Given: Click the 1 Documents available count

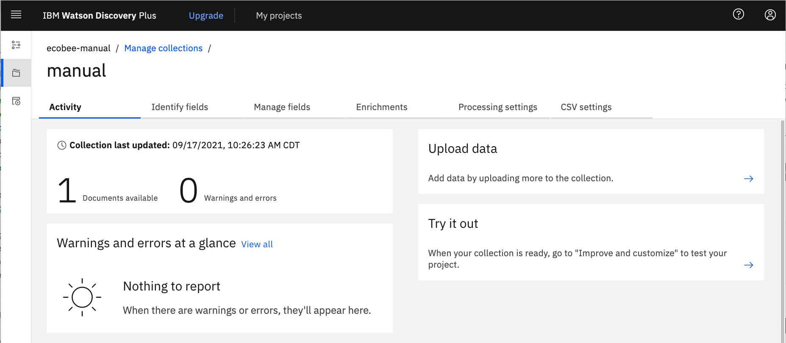Looking at the screenshot, I should click(x=108, y=191).
